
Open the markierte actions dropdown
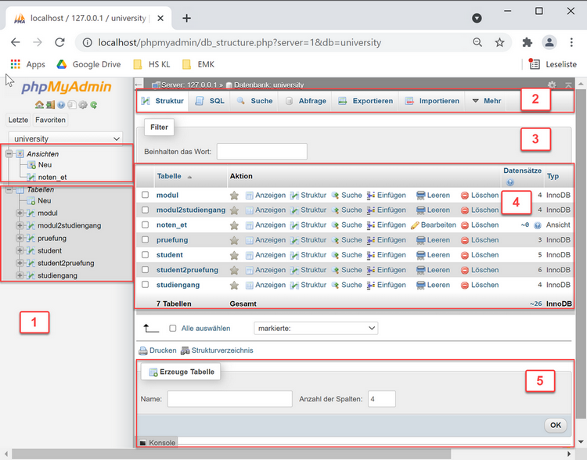[x=316, y=329]
